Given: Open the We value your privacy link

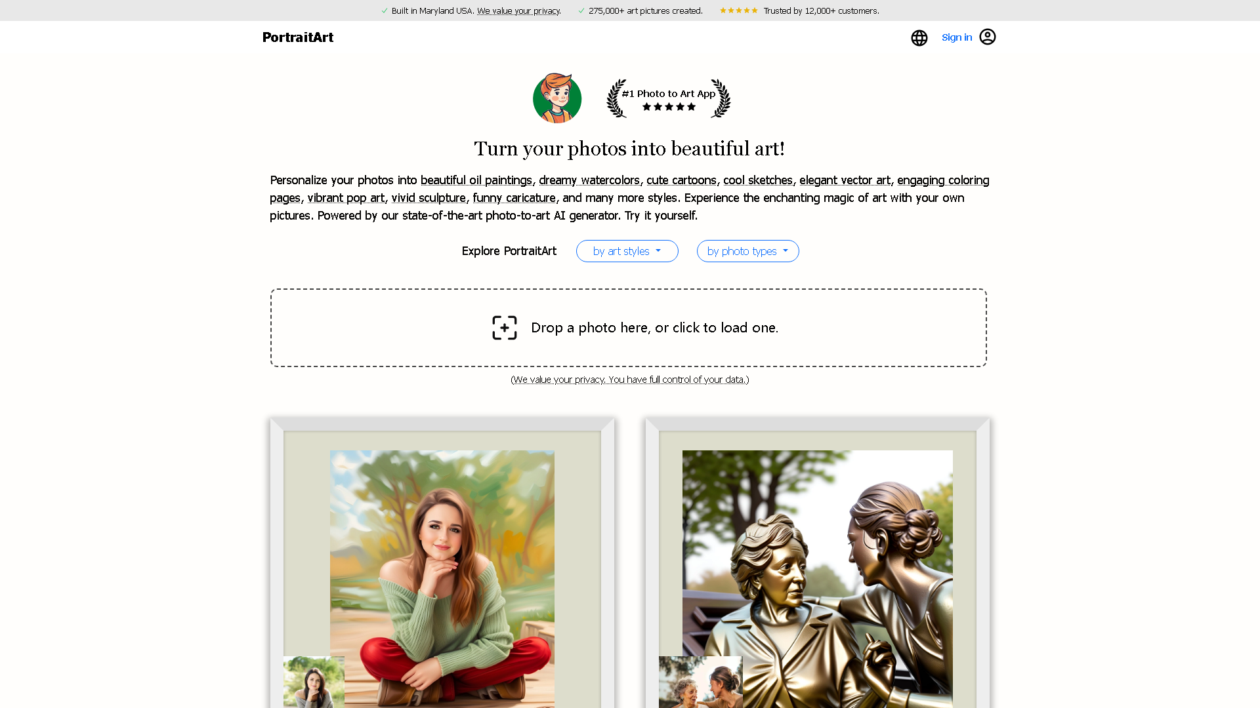Looking at the screenshot, I should [x=518, y=10].
